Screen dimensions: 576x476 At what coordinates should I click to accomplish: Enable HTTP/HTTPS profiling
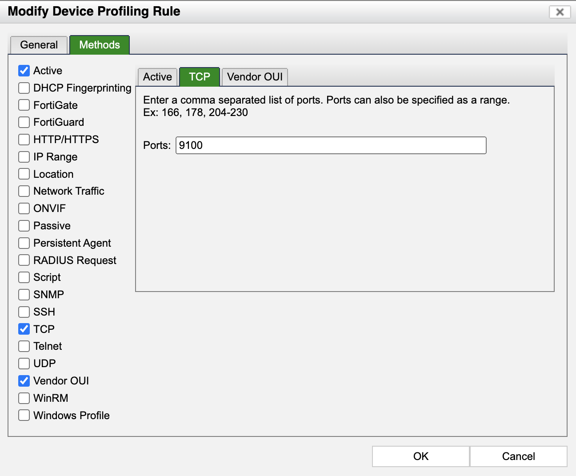click(24, 139)
